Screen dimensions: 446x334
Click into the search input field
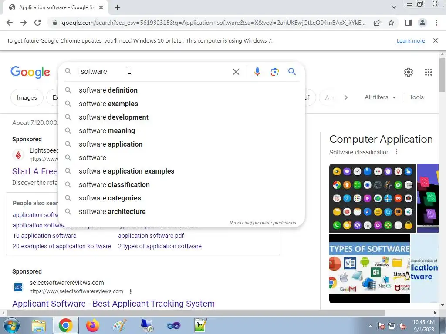click(x=154, y=72)
